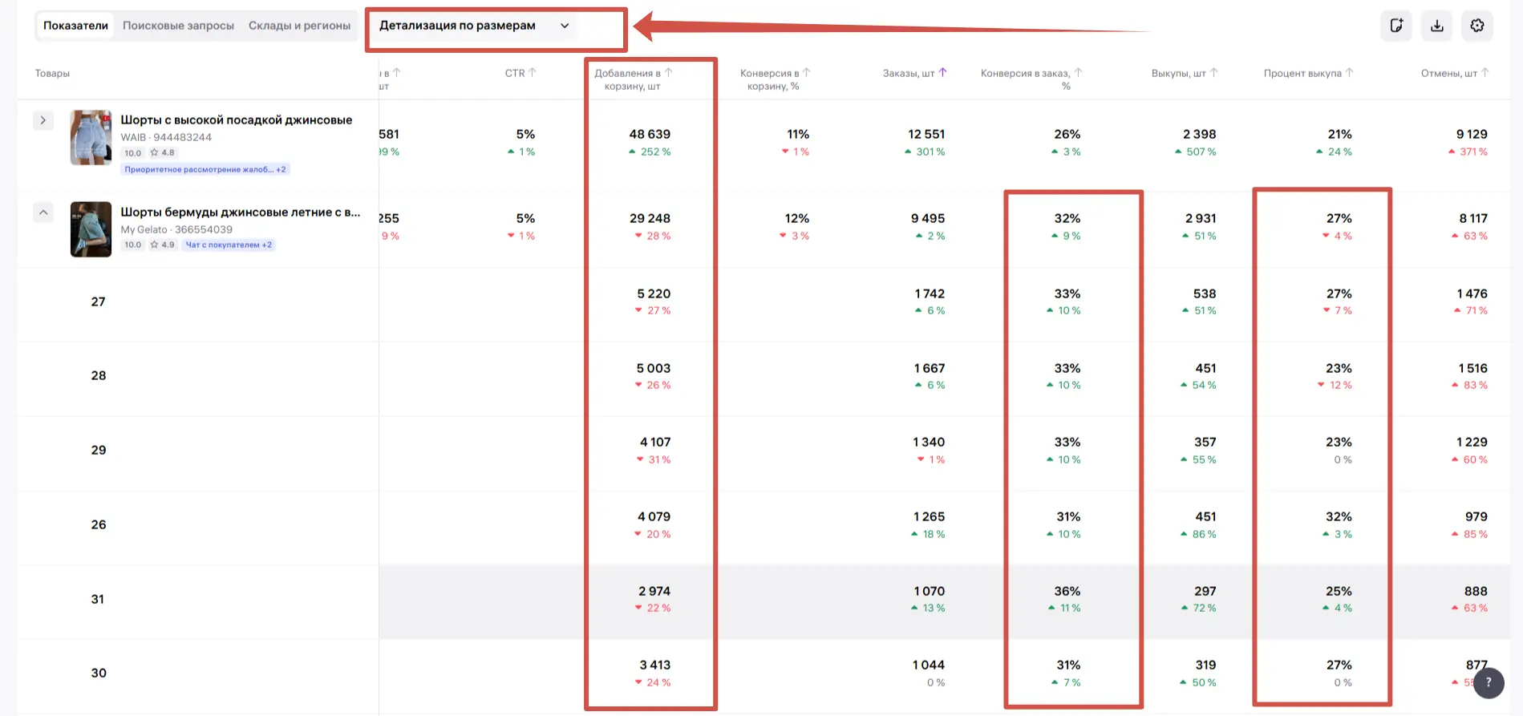The height and width of the screenshot is (716, 1523).
Task: Switch to Склады и регионы tab
Action: [x=299, y=26]
